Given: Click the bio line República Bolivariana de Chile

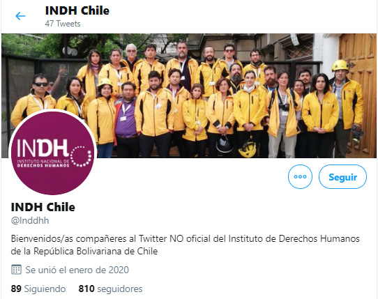Looking at the screenshot, I should tap(84, 252).
